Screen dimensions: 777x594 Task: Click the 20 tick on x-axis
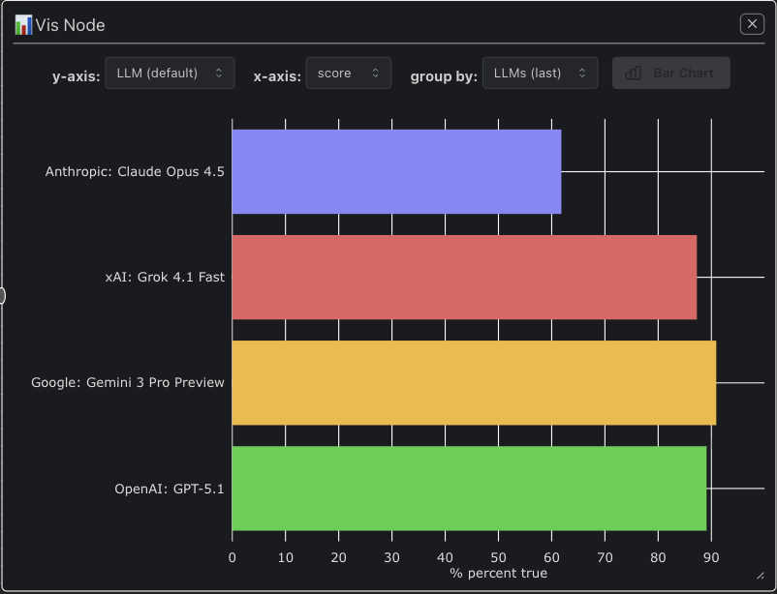[338, 558]
